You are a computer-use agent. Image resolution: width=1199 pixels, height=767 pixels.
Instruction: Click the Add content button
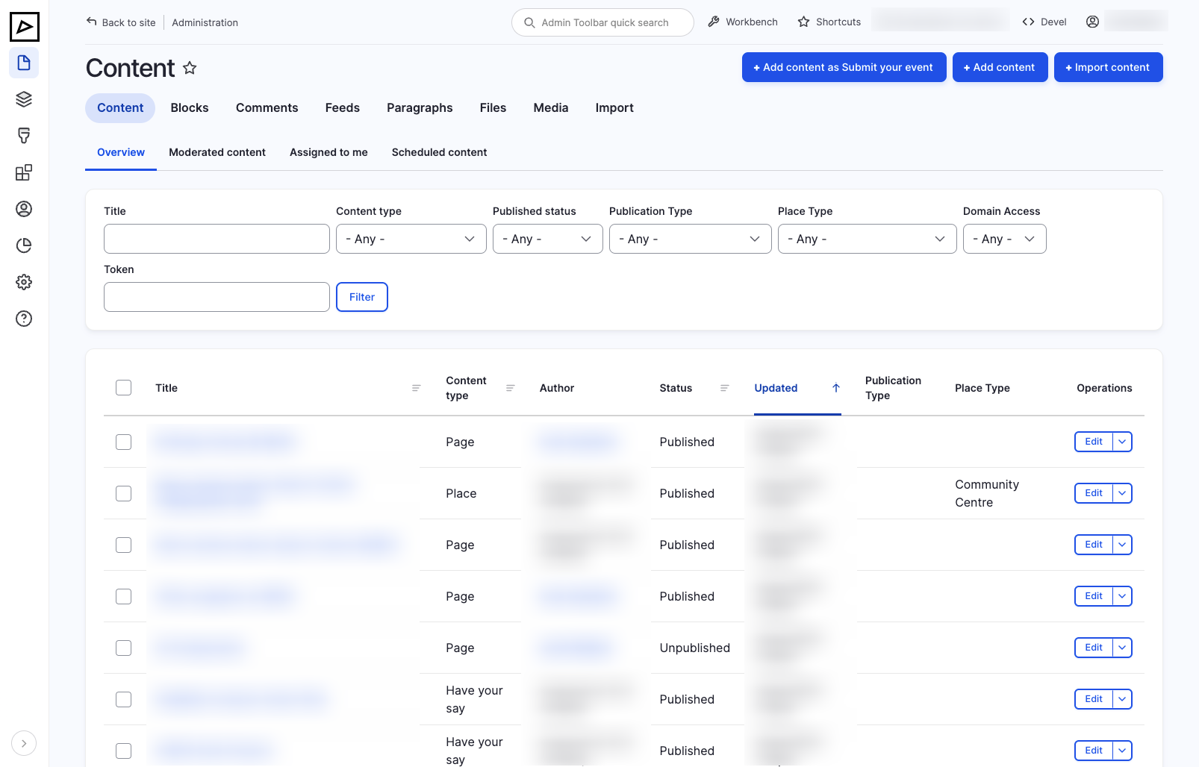1000,67
